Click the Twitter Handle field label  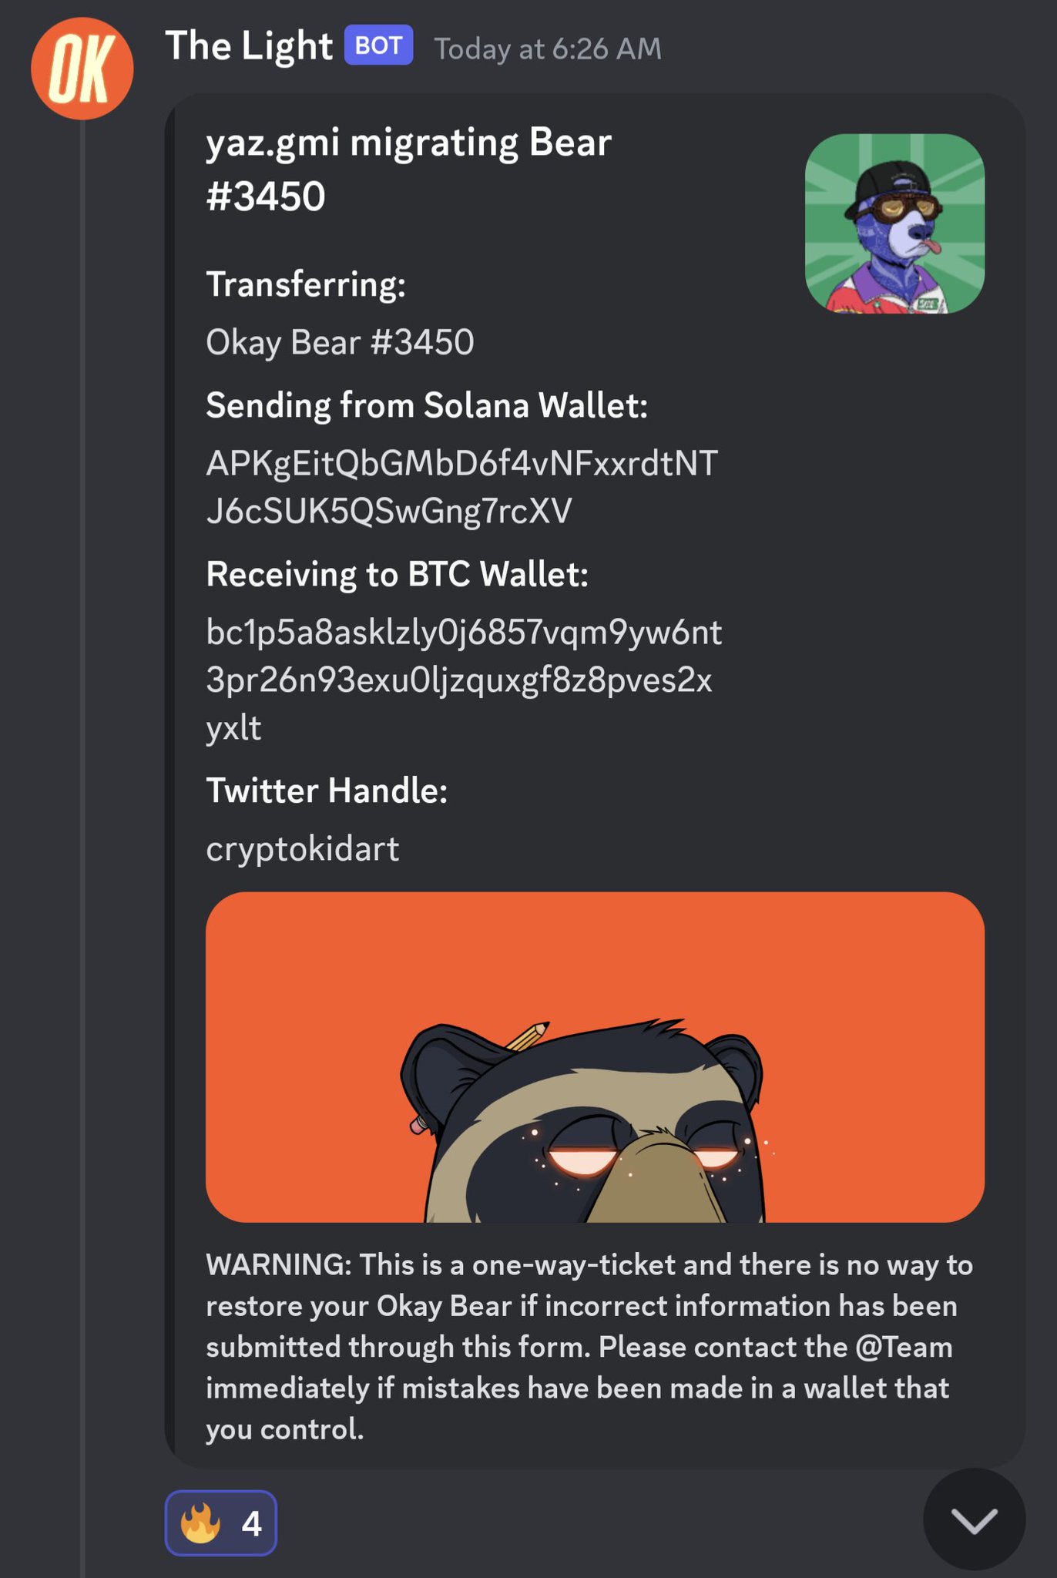pos(327,791)
